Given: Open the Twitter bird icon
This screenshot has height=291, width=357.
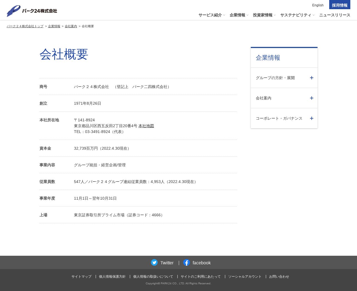Looking at the screenshot, I should (x=154, y=262).
